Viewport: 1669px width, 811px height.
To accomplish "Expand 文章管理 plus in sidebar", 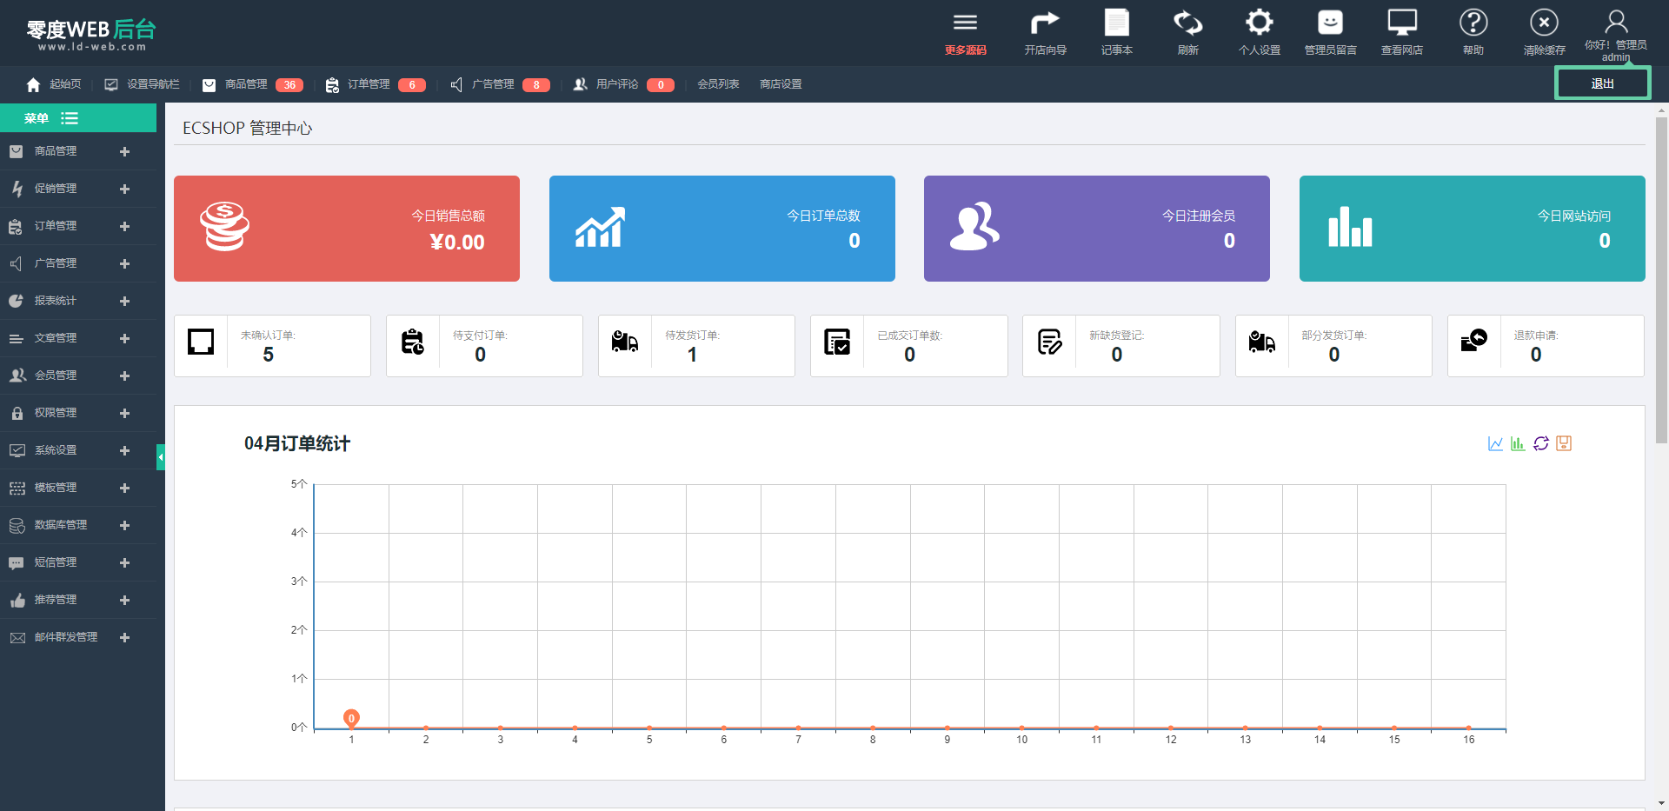I will pyautogui.click(x=124, y=339).
